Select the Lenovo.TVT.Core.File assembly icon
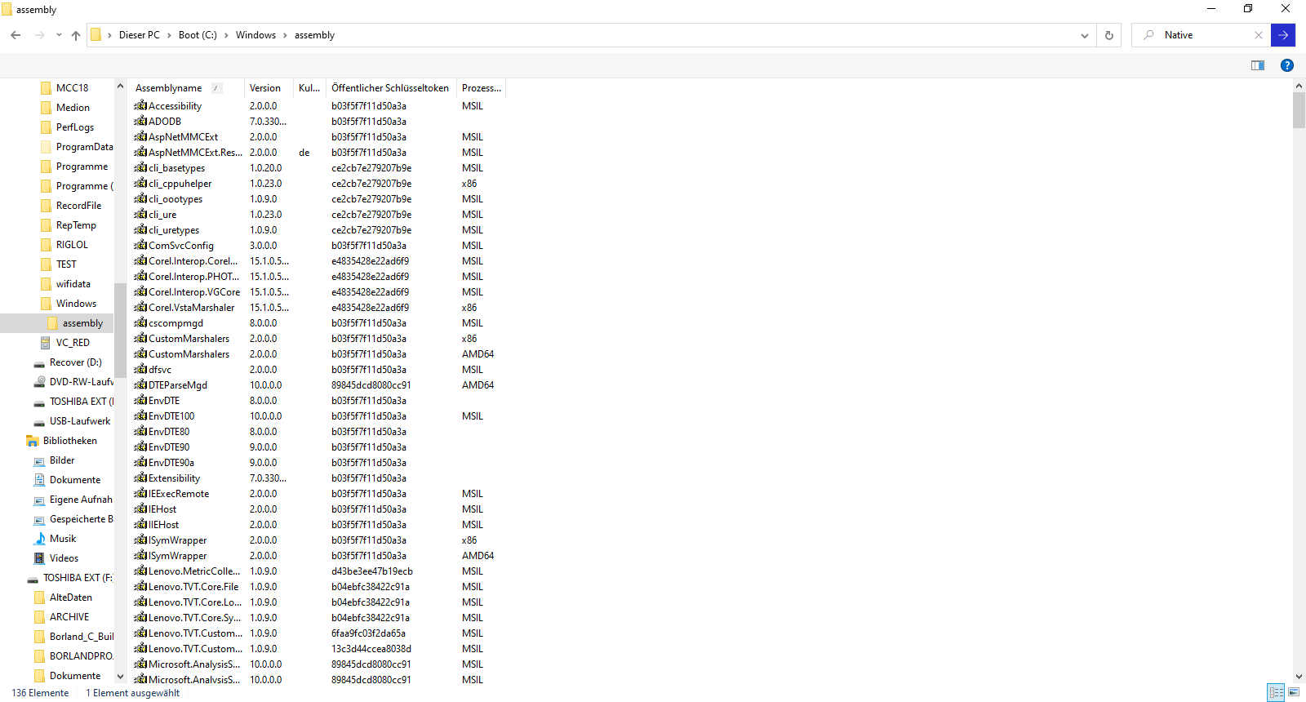Image resolution: width=1306 pixels, height=702 pixels. (140, 587)
